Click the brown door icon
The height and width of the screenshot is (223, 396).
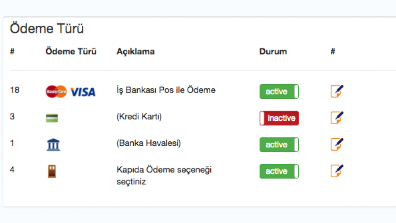pyautogui.click(x=52, y=171)
